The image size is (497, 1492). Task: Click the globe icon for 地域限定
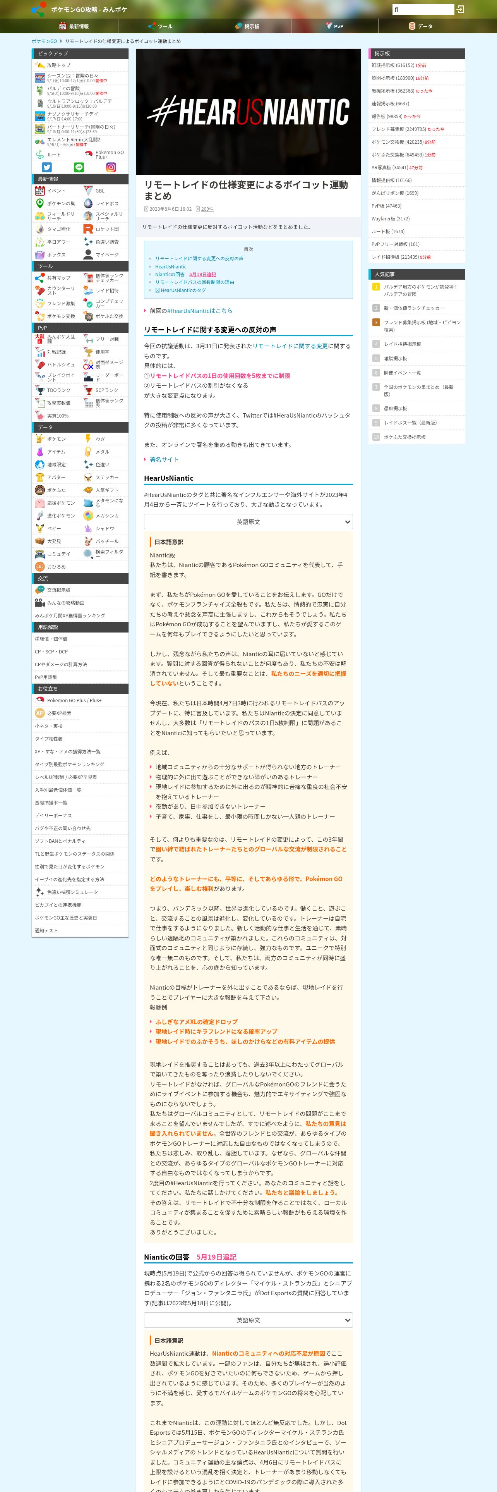40,464
